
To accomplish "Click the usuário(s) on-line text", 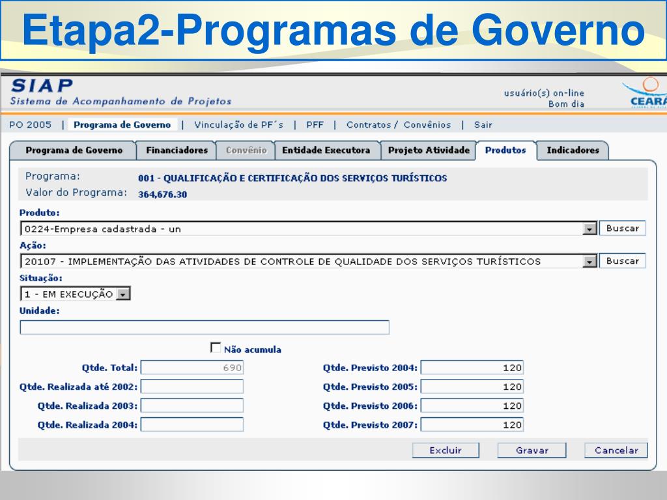I will 544,93.
